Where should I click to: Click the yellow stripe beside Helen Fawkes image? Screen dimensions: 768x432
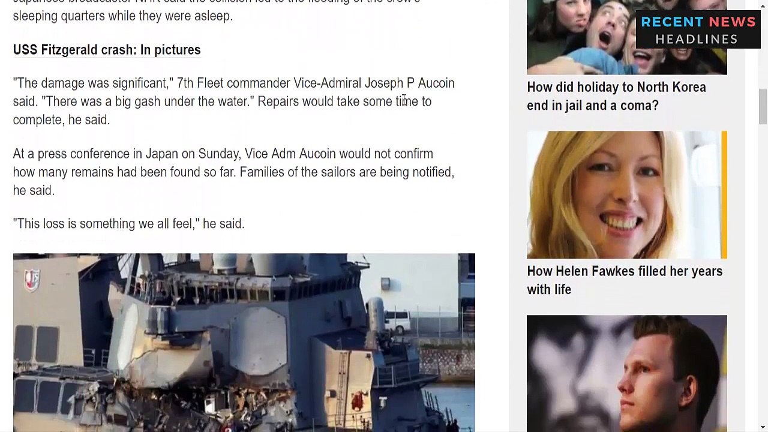pyautogui.click(x=725, y=195)
